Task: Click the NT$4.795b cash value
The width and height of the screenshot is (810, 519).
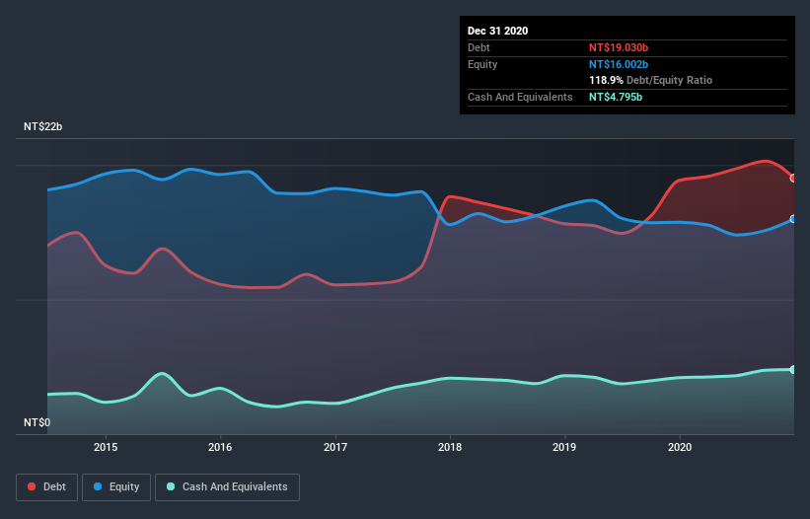Action: (x=616, y=97)
